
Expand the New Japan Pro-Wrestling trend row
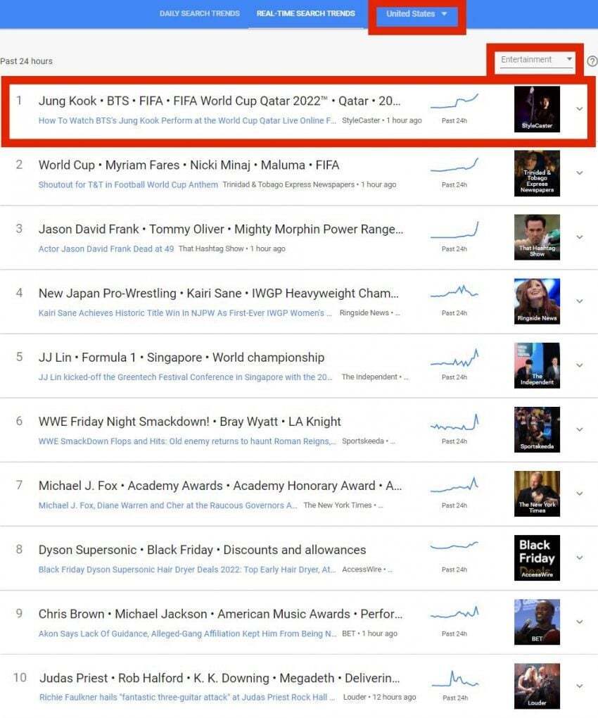pos(579,301)
